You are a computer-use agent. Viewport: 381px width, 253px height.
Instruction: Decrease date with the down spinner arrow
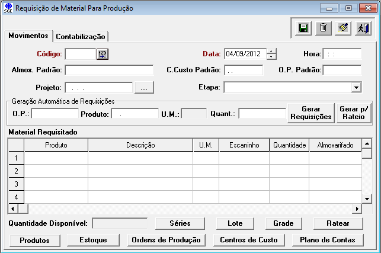click(271, 57)
